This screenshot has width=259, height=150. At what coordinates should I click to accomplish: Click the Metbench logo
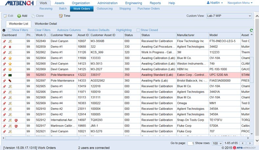[x=19, y=3]
